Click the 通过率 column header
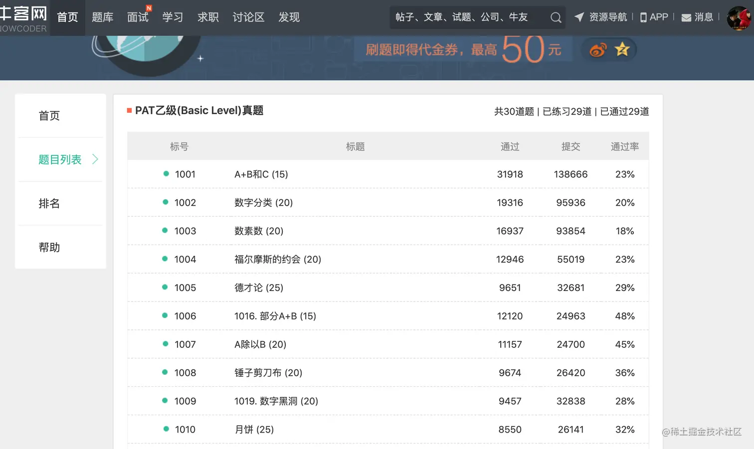Image resolution: width=754 pixels, height=449 pixels. point(625,147)
